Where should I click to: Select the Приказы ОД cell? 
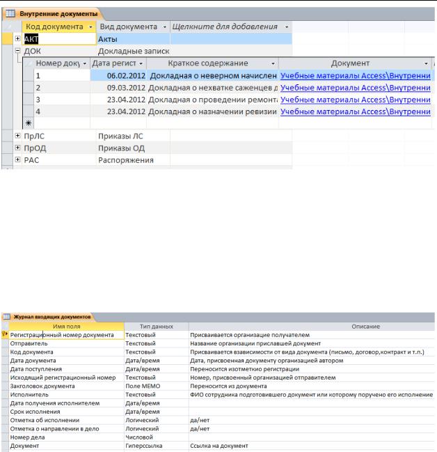tap(134, 148)
